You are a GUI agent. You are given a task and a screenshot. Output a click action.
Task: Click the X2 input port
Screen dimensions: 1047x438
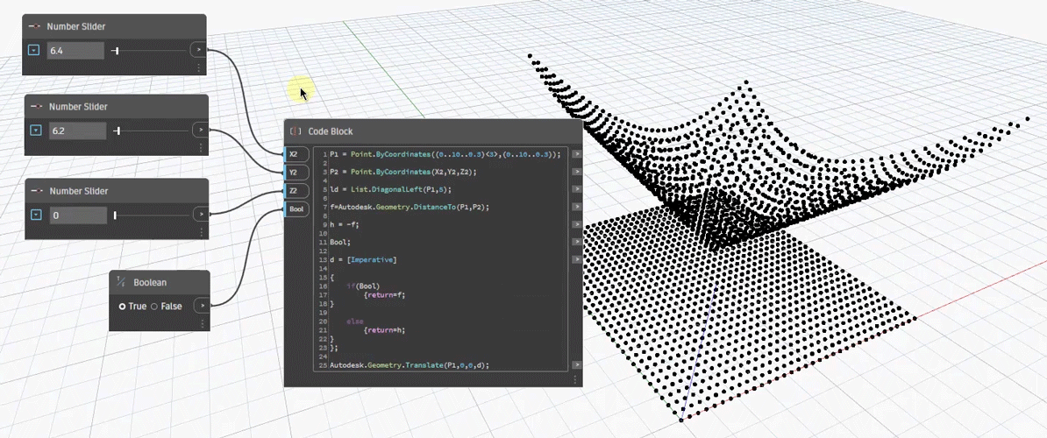(x=296, y=154)
